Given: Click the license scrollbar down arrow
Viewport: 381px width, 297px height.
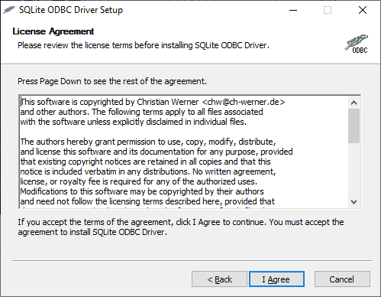Looking at the screenshot, I should [x=354, y=202].
